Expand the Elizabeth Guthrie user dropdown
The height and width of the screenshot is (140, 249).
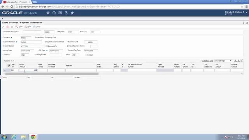[246, 12]
